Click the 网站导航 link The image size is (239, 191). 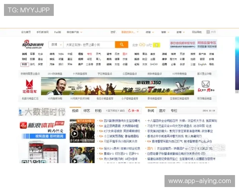point(197,32)
